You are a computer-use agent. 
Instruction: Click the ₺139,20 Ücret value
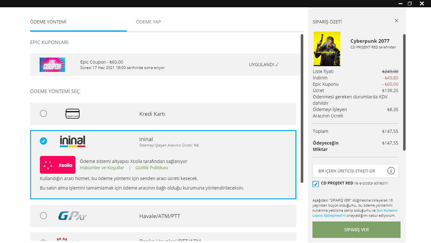390,90
